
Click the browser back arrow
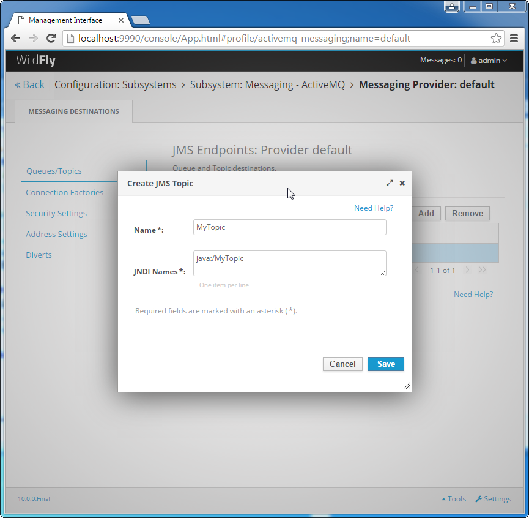pyautogui.click(x=15, y=38)
